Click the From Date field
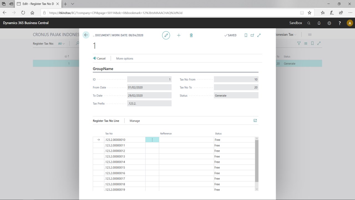The width and height of the screenshot is (355, 200). click(149, 87)
